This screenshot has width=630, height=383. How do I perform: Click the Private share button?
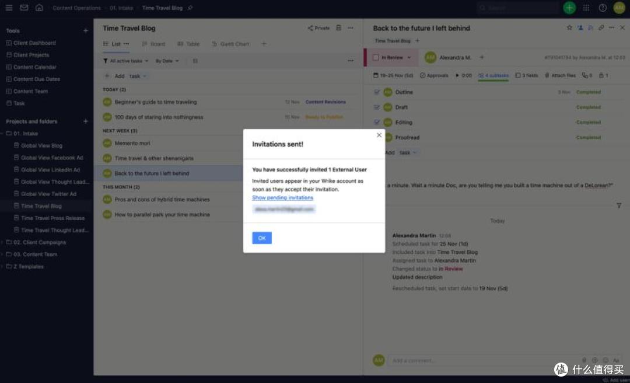pyautogui.click(x=318, y=28)
